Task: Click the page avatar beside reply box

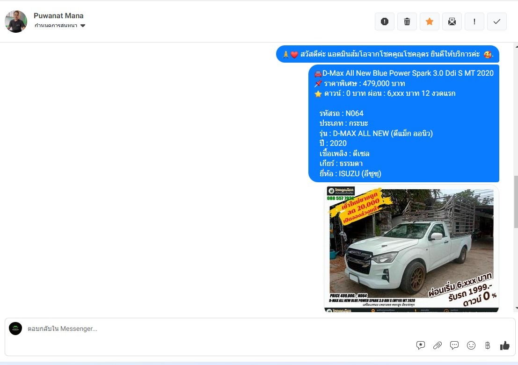Action: pos(15,329)
